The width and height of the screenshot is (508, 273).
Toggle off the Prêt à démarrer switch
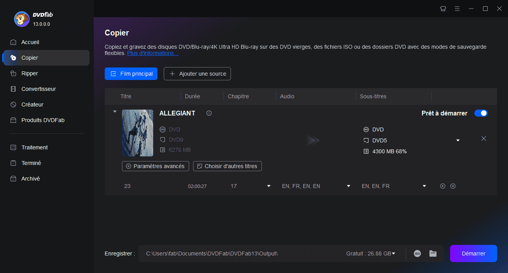[x=481, y=113]
